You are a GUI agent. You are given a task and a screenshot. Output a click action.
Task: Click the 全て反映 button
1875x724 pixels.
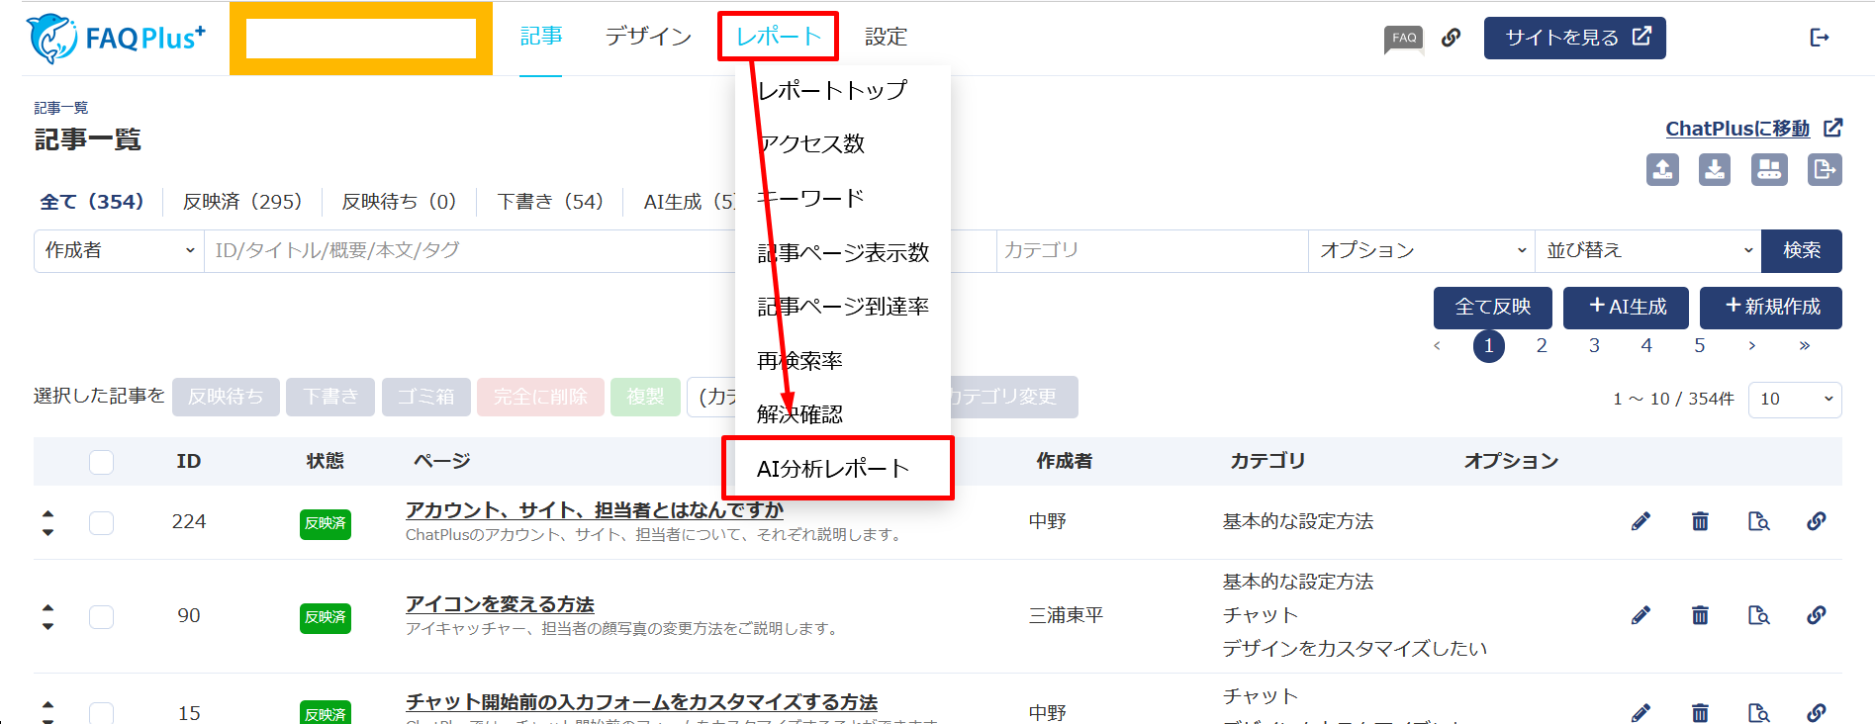(x=1493, y=307)
